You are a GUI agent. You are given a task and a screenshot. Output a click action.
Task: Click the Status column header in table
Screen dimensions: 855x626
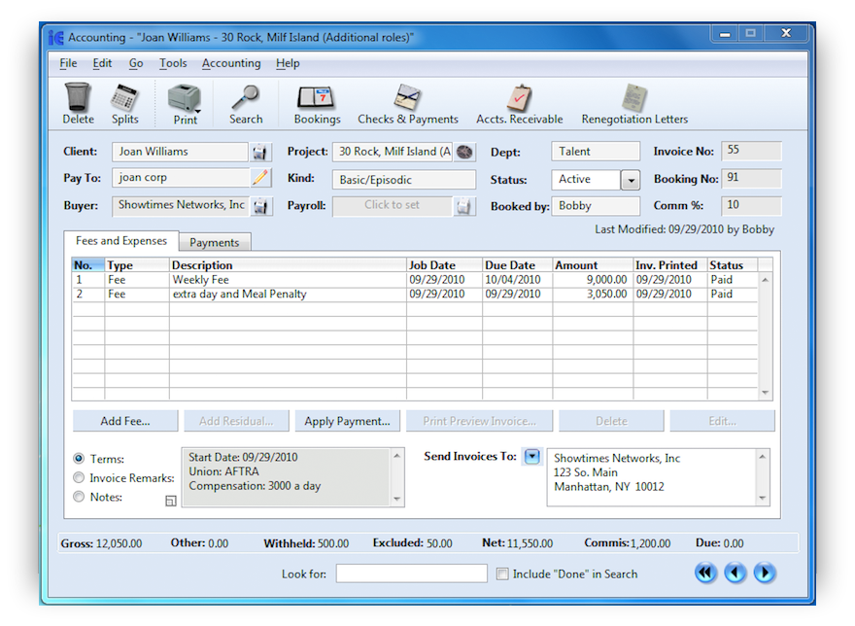tap(733, 265)
